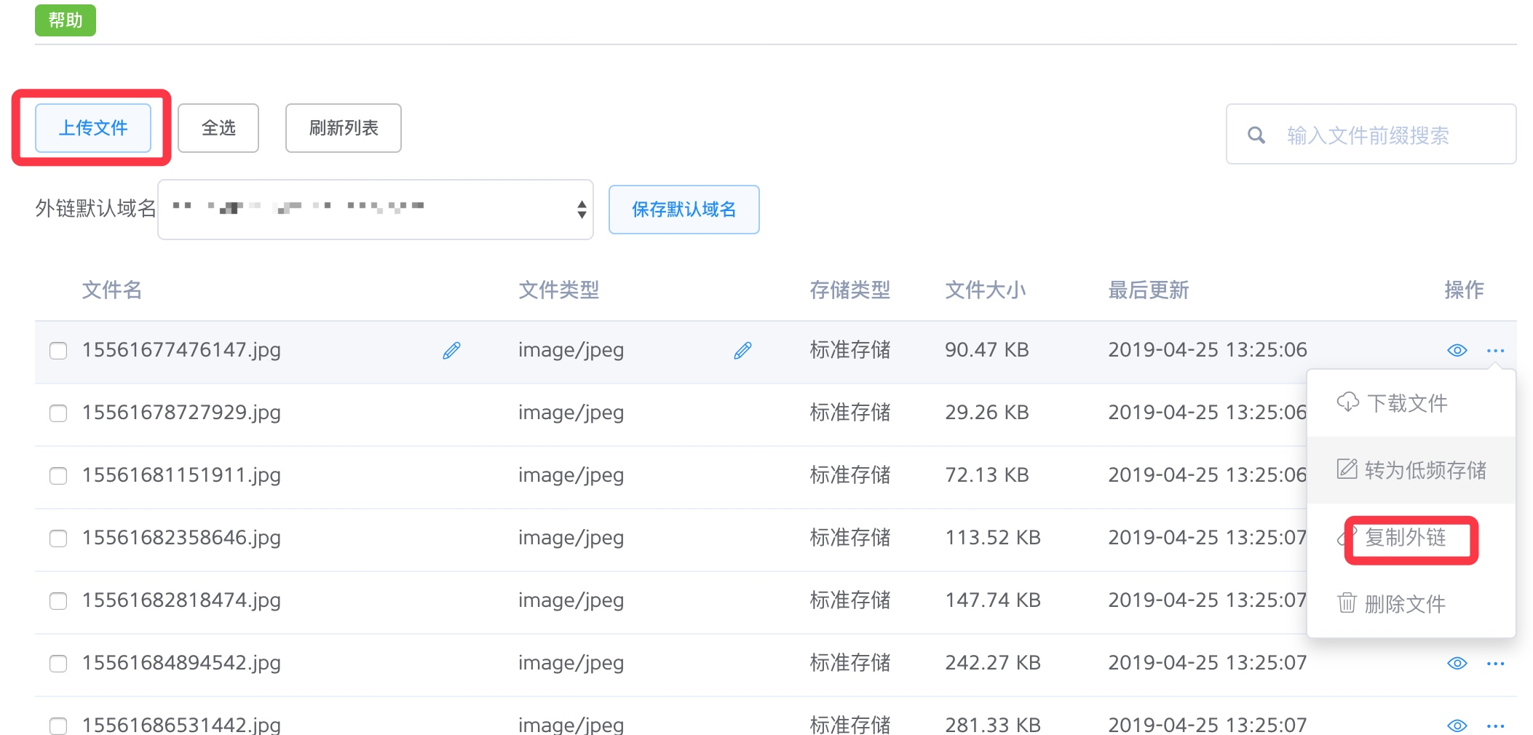Focus the 输入文件前缀搜索 search field
This screenshot has height=735, width=1533.
(x=1371, y=135)
